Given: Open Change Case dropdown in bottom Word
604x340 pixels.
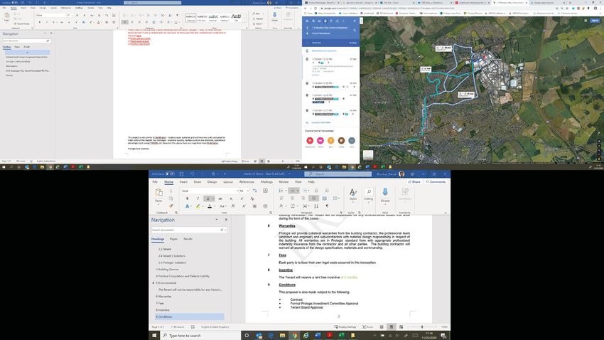Looking at the screenshot, I should pyautogui.click(x=223, y=206).
